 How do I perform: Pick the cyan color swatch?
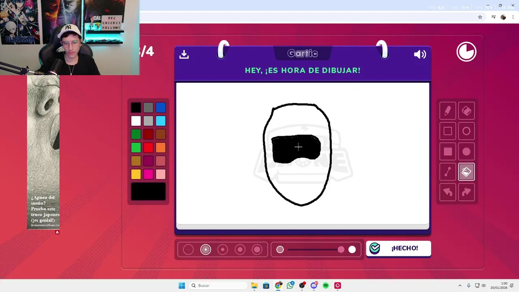pos(161,121)
